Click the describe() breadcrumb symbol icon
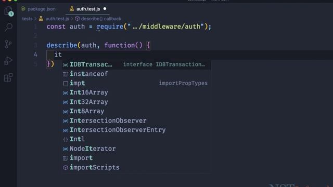Image resolution: width=333 pixels, height=187 pixels. pyautogui.click(x=78, y=19)
